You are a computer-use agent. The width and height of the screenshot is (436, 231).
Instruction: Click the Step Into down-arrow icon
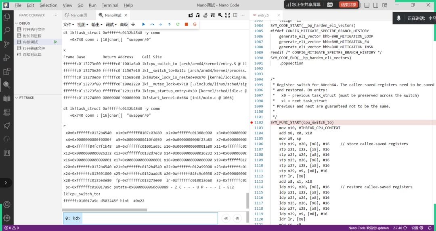[x=161, y=25]
